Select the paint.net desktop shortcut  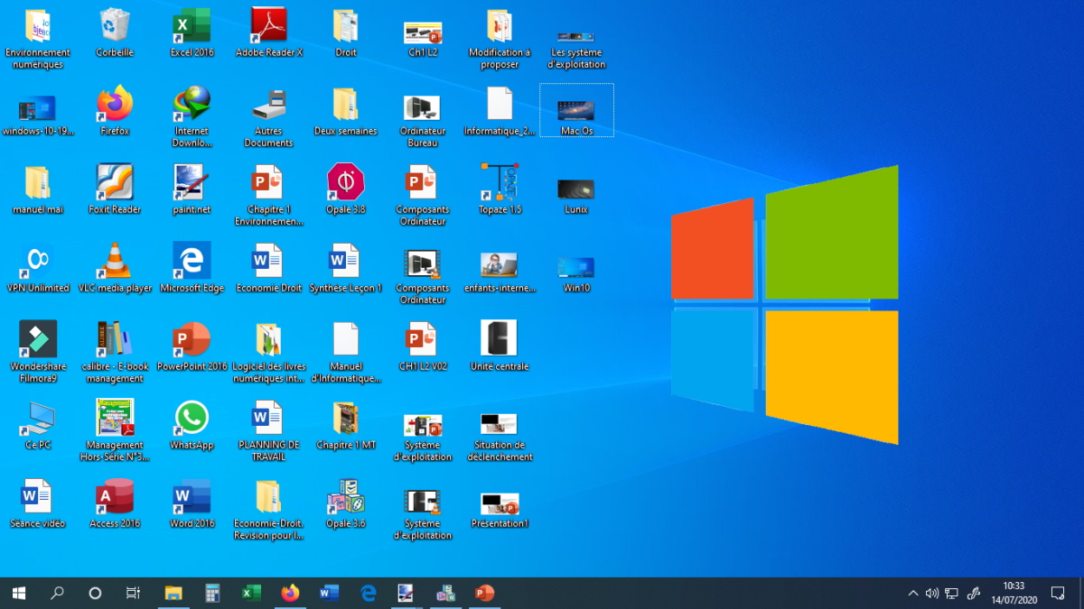click(x=192, y=190)
